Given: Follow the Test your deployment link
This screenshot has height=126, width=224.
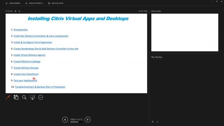Looking at the screenshot, I should click(x=25, y=80).
